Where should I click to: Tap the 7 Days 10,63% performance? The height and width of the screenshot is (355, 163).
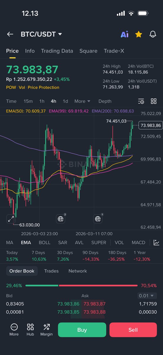(39, 256)
